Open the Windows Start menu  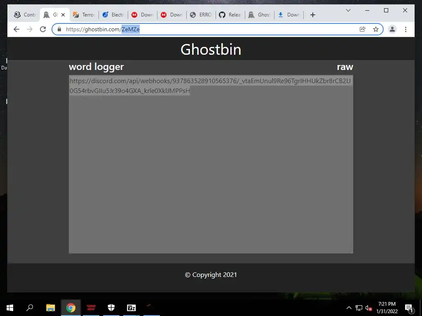click(10, 308)
